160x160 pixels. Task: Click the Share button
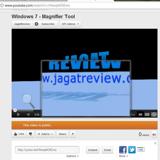(62, 134)
